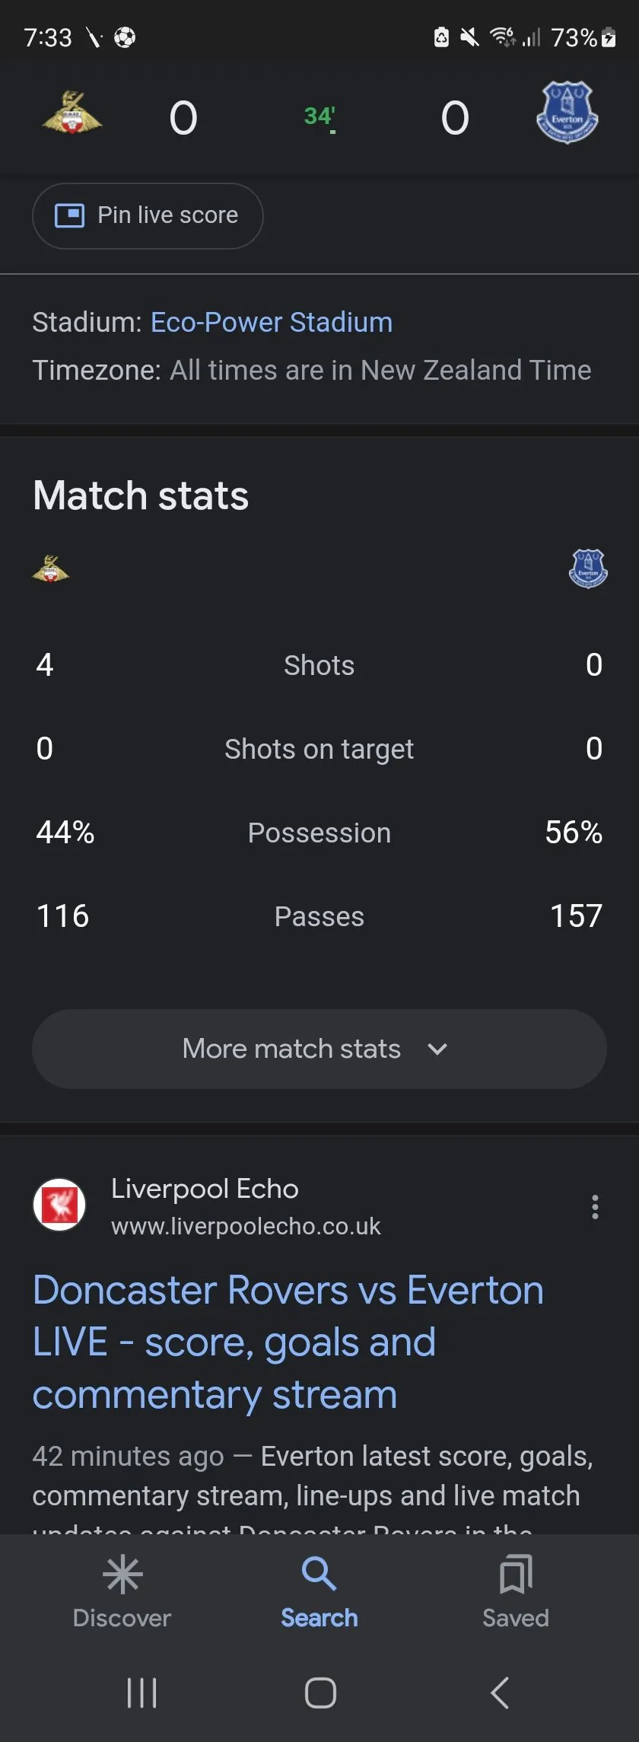639x1742 pixels.
Task: Open the Discover tab
Action: (x=122, y=1590)
